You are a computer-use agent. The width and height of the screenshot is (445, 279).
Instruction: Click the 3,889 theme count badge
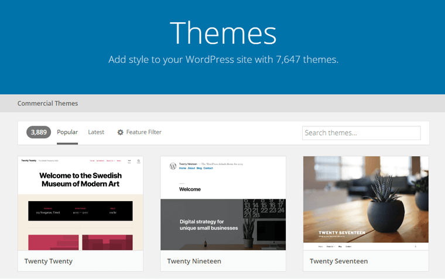click(39, 132)
